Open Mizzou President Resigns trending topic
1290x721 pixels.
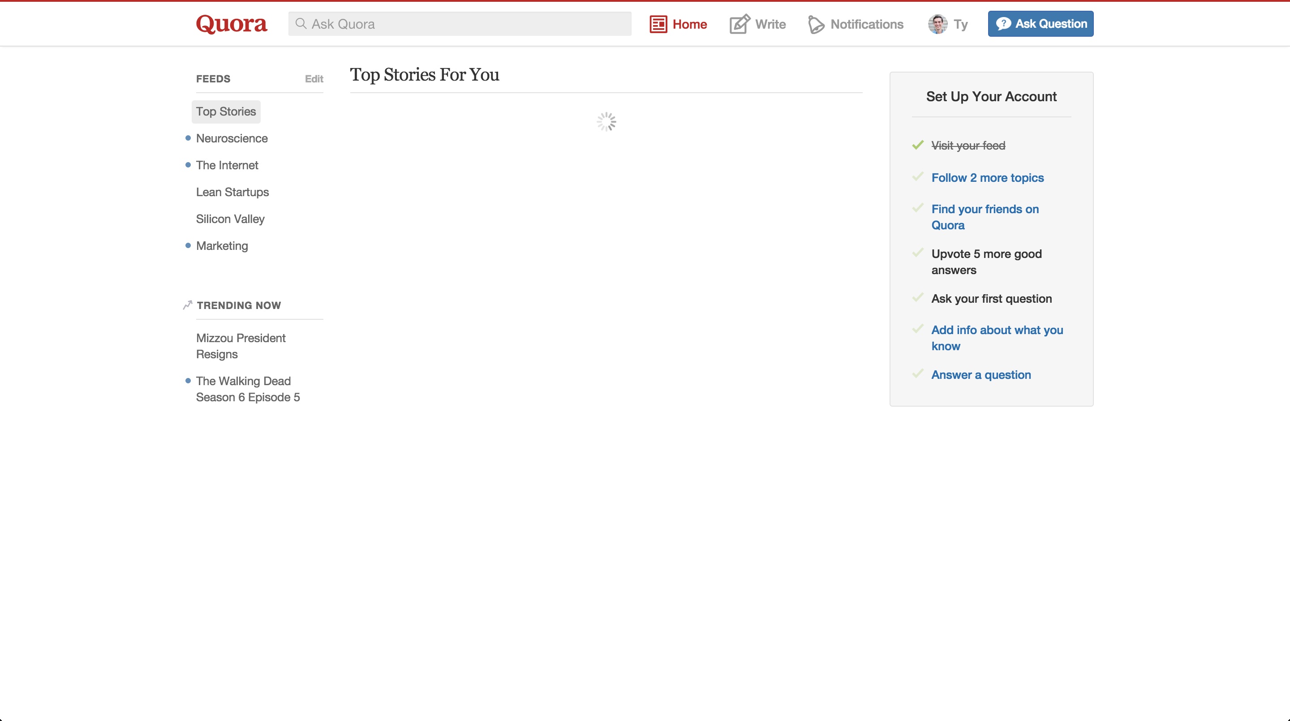tap(241, 346)
